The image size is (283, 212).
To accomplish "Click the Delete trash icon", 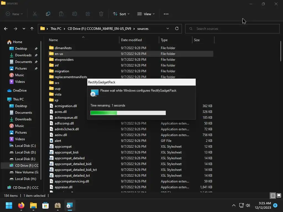I will 101,14.
